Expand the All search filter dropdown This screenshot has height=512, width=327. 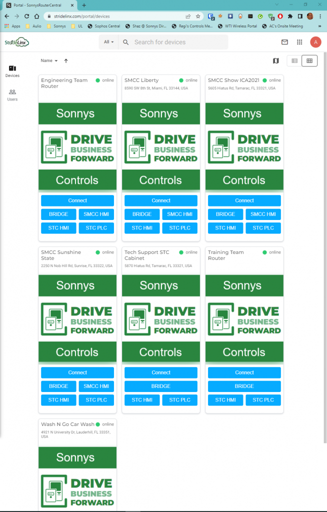pyautogui.click(x=108, y=42)
